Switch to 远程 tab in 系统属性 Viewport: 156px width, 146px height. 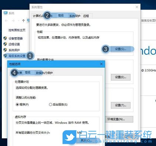point(86,16)
